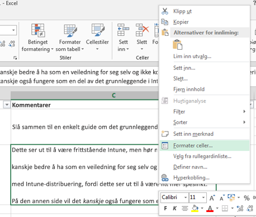
Task: Click the Klipp ut scissors icon
Action: pyautogui.click(x=165, y=11)
